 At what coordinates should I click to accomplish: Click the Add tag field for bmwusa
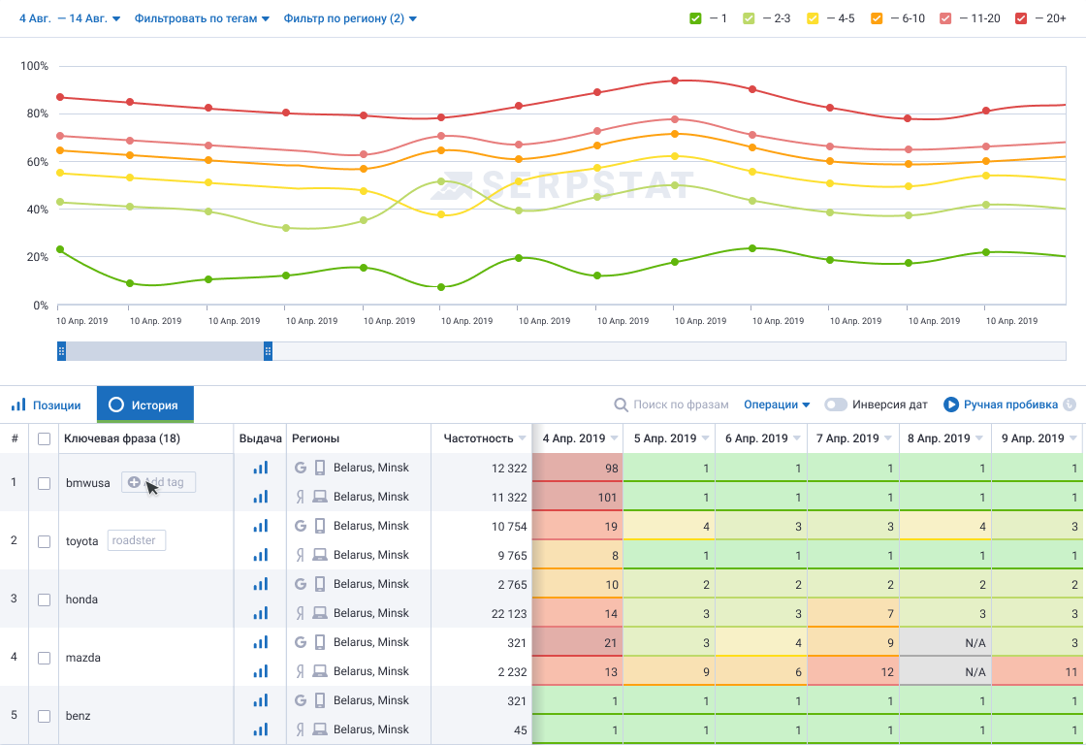click(x=159, y=482)
